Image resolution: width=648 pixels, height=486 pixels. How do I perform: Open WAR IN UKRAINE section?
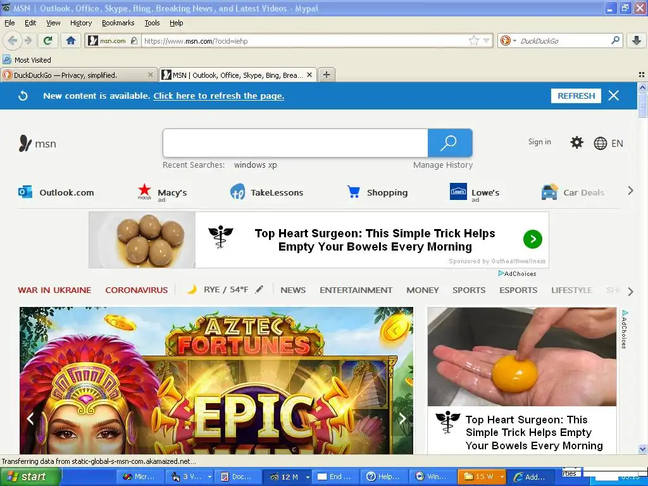click(x=54, y=290)
